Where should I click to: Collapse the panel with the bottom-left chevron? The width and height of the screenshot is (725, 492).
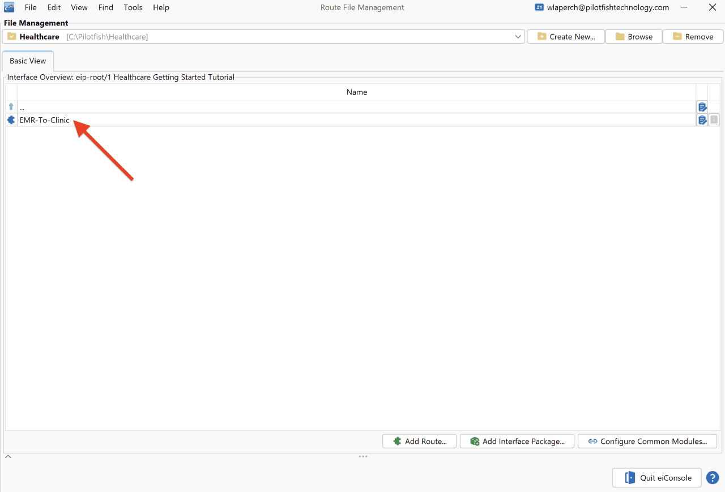pos(8,456)
